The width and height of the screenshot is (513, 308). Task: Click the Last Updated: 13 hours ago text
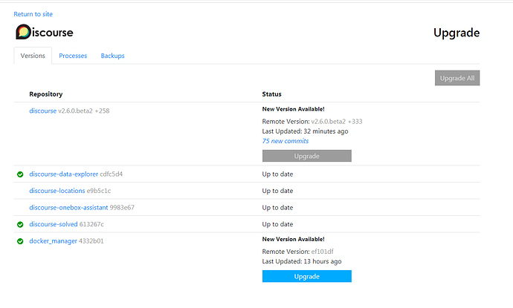(x=302, y=261)
